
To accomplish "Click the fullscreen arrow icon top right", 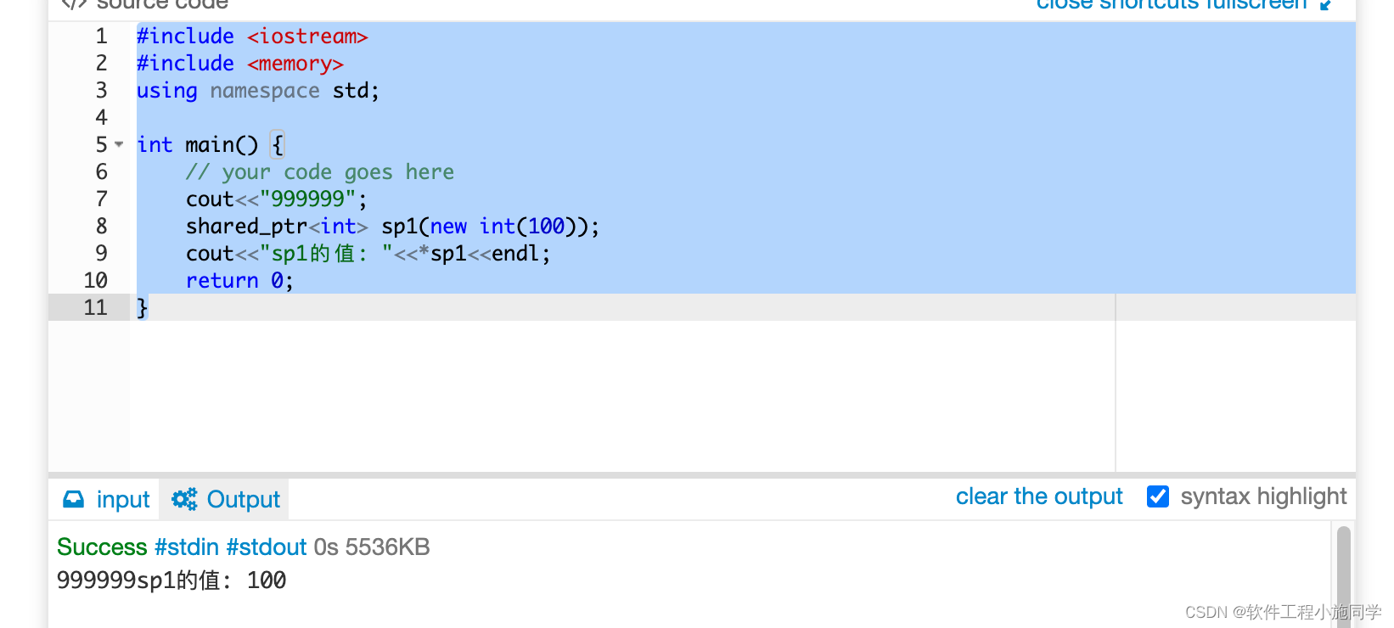I will click(x=1324, y=4).
